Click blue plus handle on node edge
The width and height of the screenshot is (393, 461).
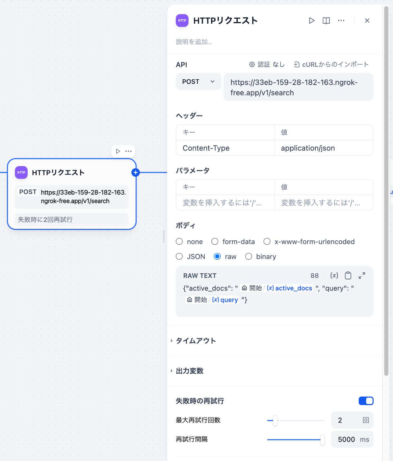[x=136, y=172]
